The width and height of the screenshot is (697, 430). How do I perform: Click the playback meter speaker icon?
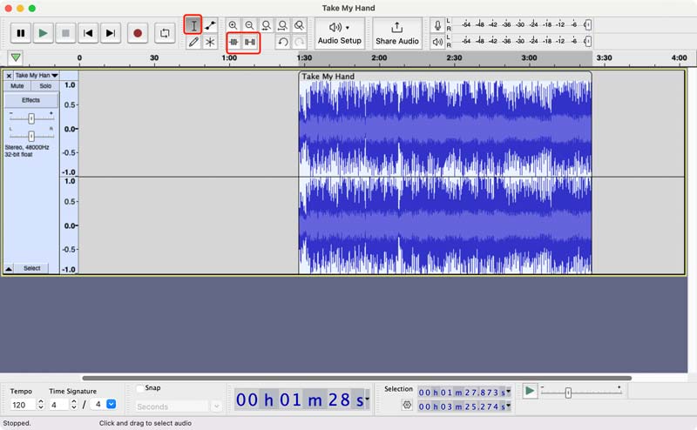(x=437, y=42)
